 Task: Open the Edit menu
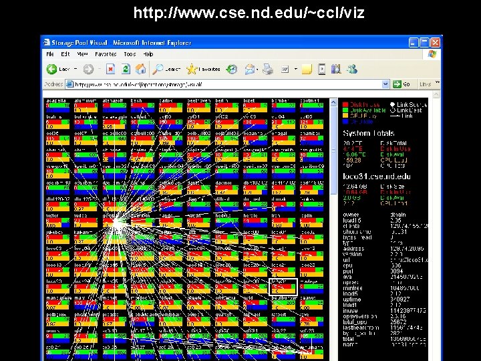click(65, 54)
